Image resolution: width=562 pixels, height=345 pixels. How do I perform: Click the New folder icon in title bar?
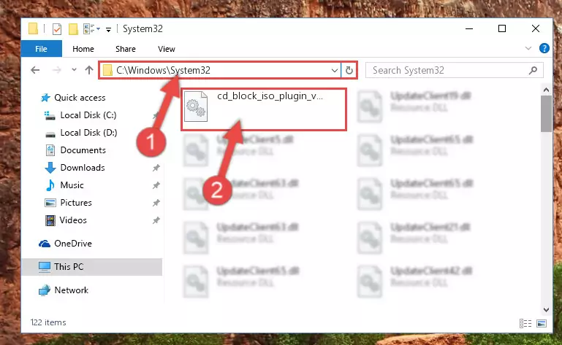(73, 28)
